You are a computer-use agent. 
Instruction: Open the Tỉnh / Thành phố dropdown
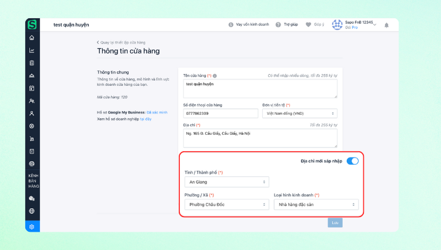click(226, 182)
